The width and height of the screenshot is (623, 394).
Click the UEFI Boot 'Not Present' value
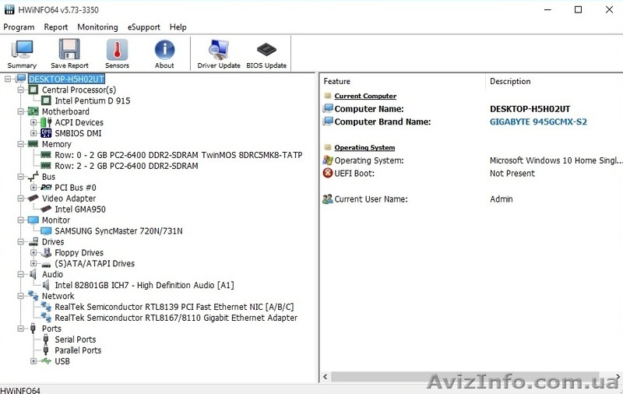click(512, 173)
